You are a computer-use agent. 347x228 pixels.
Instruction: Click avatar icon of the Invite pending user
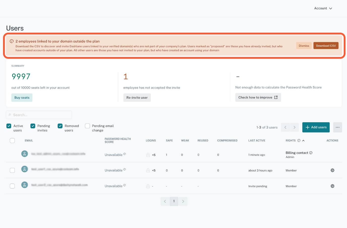[24, 185]
